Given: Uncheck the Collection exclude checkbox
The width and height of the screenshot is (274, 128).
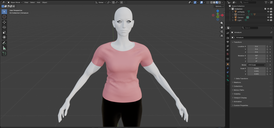Looking at the screenshot, I should point(265,9).
